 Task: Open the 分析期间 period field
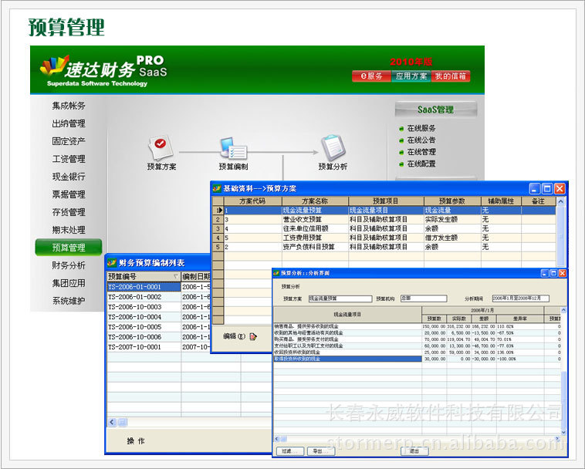pyautogui.click(x=520, y=299)
